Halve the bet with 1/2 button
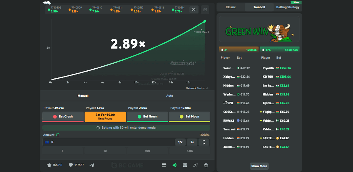This screenshot has height=172, width=353. [180, 142]
